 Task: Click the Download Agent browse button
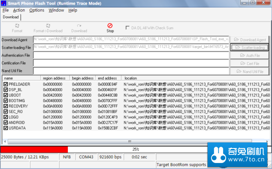pyautogui.click(x=250, y=40)
